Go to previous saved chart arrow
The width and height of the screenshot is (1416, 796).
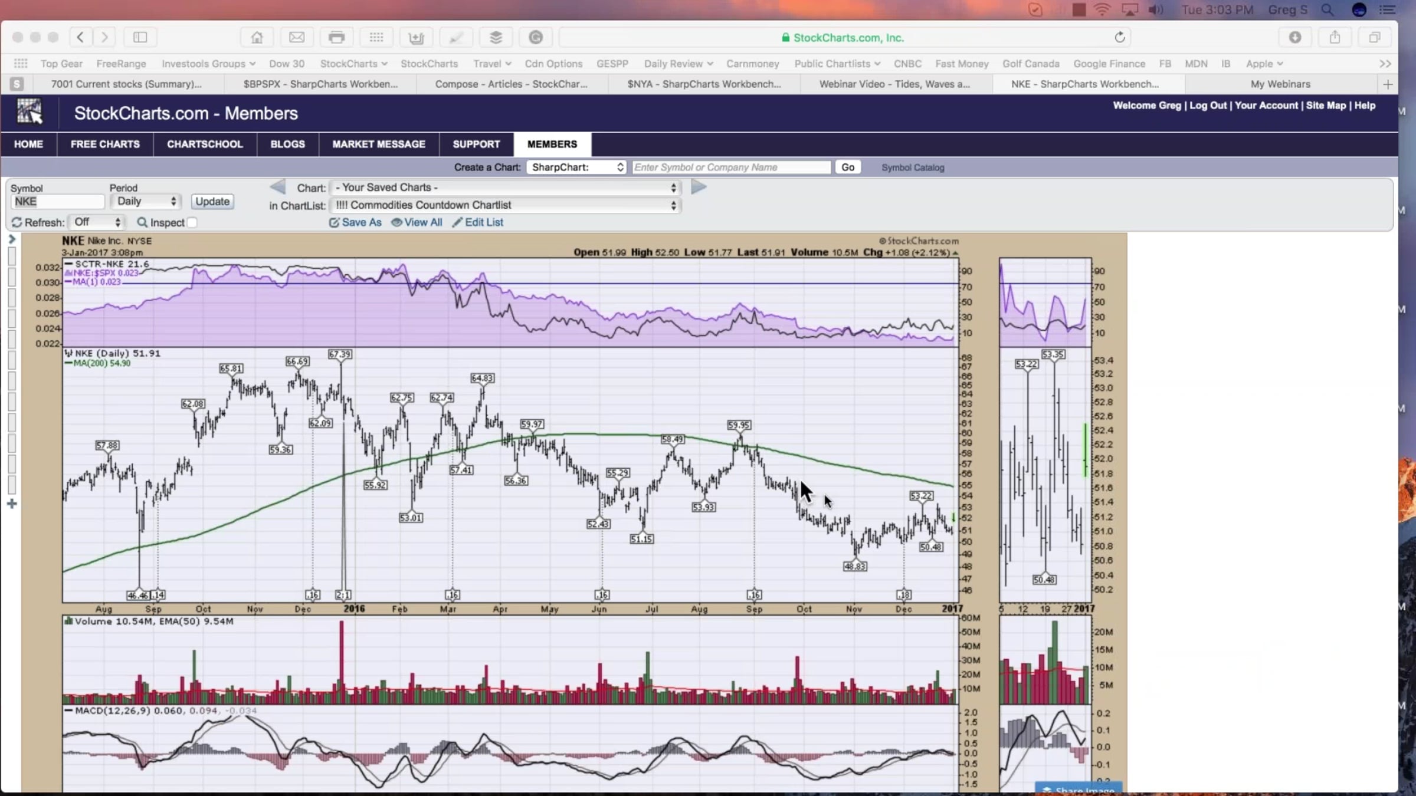(277, 187)
